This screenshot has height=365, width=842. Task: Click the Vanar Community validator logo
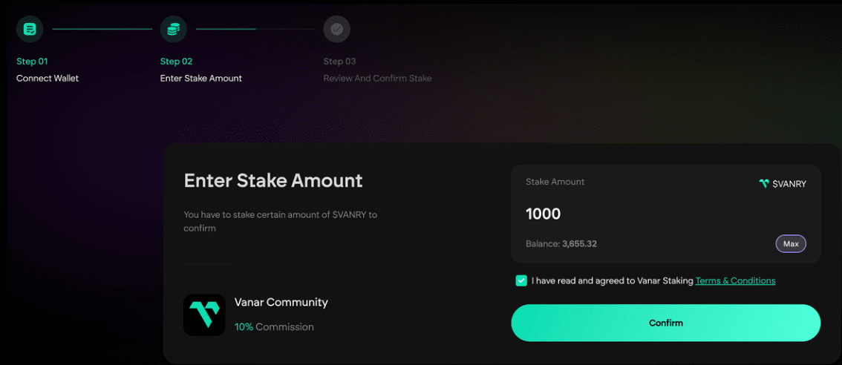click(204, 315)
